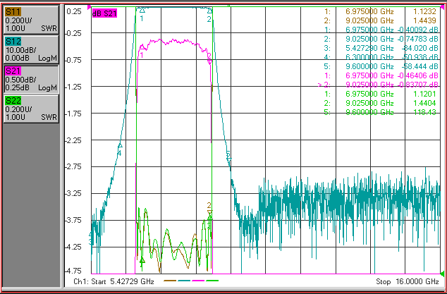Click the magenta reference level arrow top-right
This screenshot has height=294, width=447.
(x=441, y=6)
